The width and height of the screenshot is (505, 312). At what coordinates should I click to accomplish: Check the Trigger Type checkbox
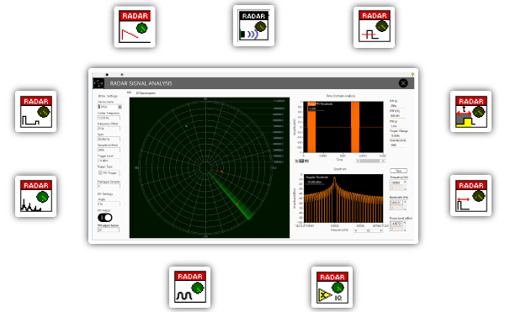click(100, 172)
